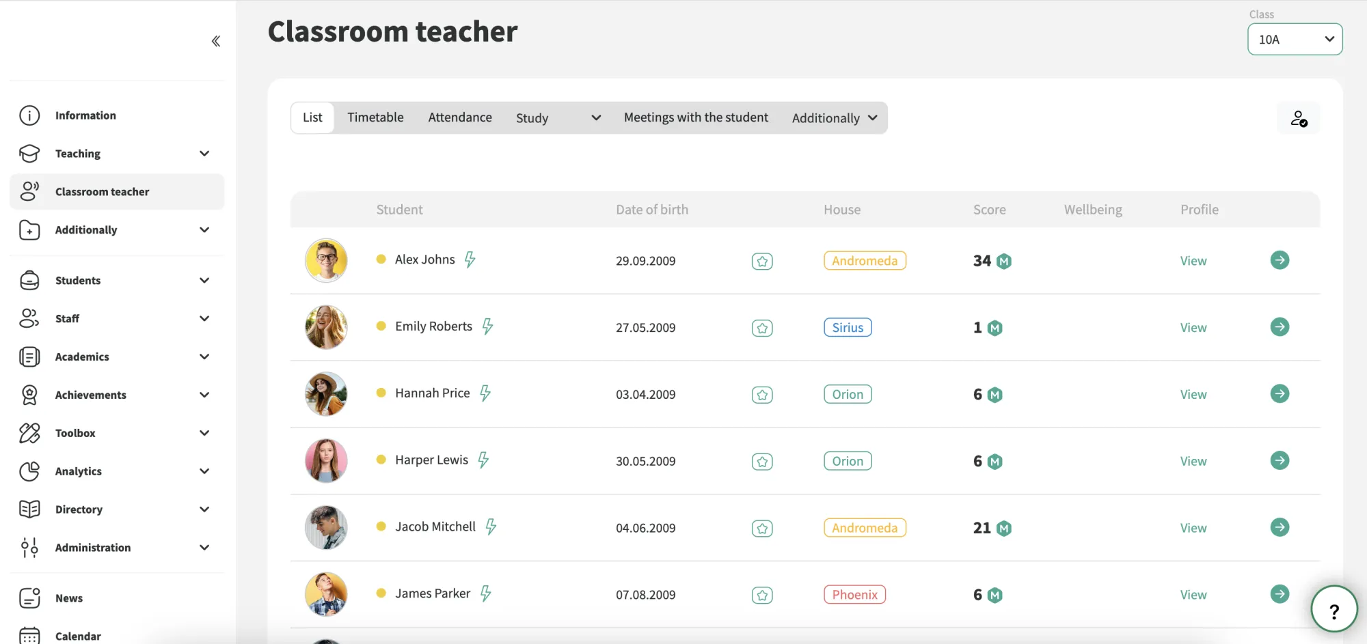
Task: Expand the Administration sidebar section
Action: pos(116,548)
